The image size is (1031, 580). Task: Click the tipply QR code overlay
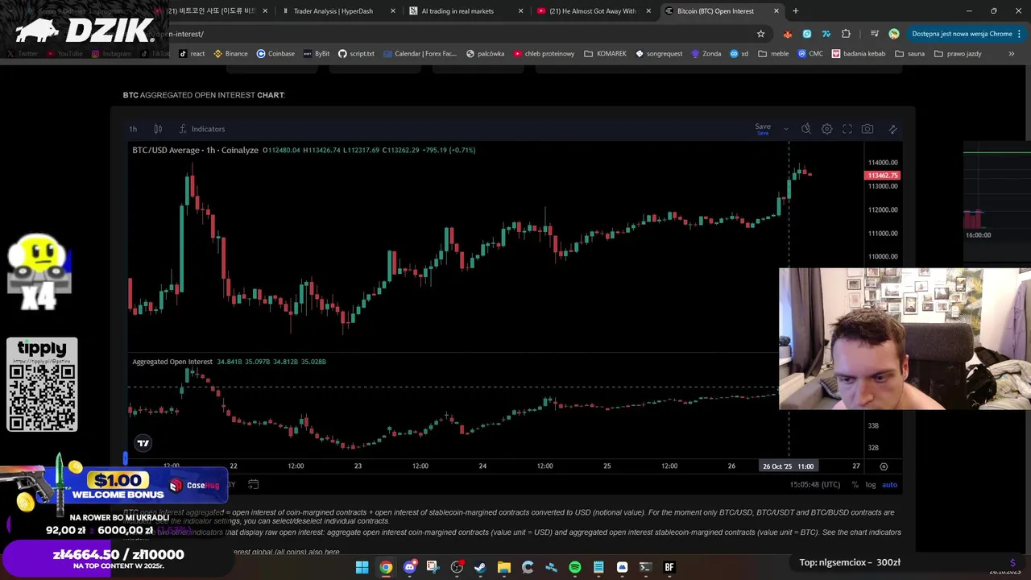[x=42, y=384]
